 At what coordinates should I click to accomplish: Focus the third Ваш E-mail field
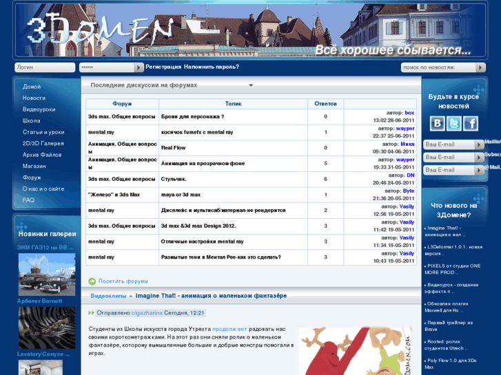449,170
